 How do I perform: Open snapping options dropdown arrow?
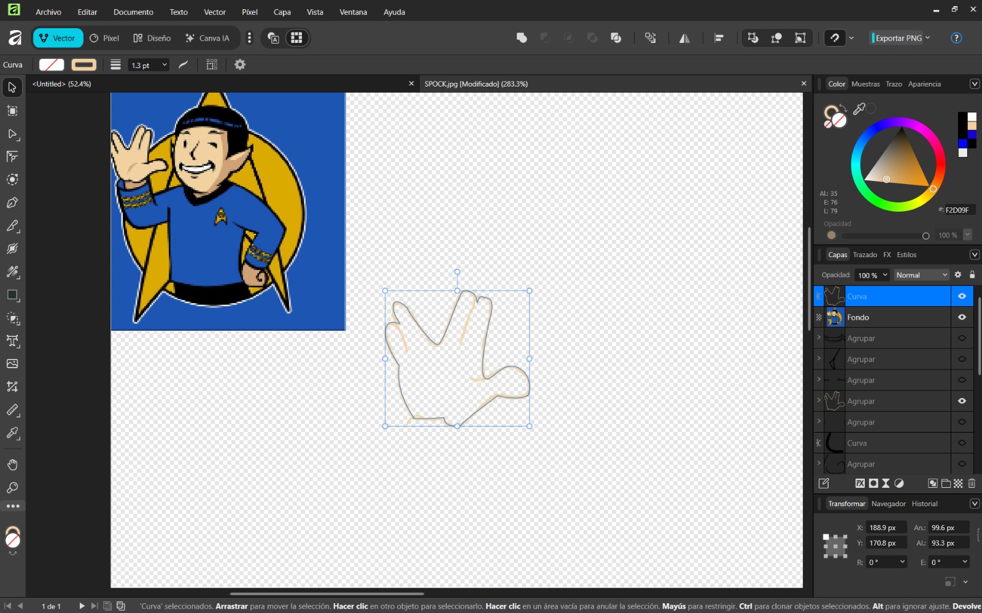click(851, 38)
